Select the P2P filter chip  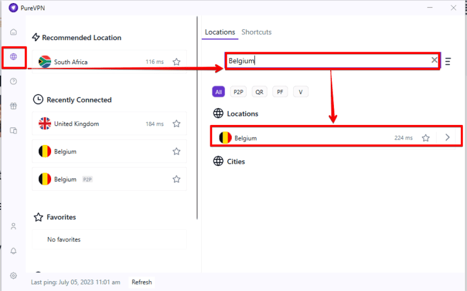coord(238,92)
